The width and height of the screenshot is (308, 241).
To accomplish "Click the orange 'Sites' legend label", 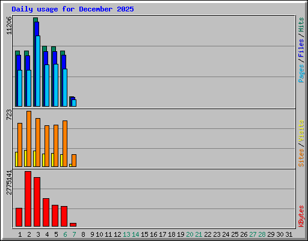I will 301,158.
